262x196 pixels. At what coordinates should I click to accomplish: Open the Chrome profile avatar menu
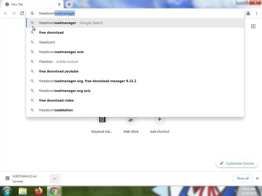click(248, 13)
